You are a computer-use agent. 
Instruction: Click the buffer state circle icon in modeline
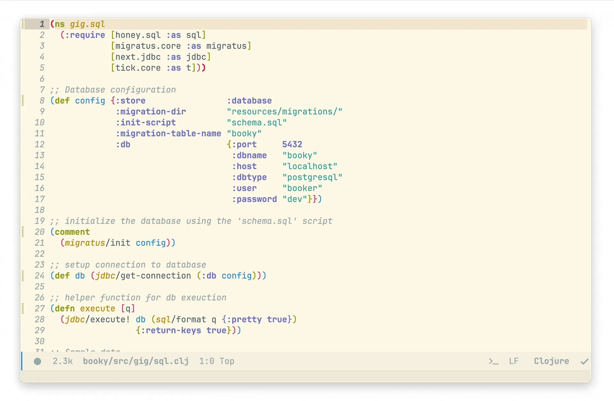point(37,361)
